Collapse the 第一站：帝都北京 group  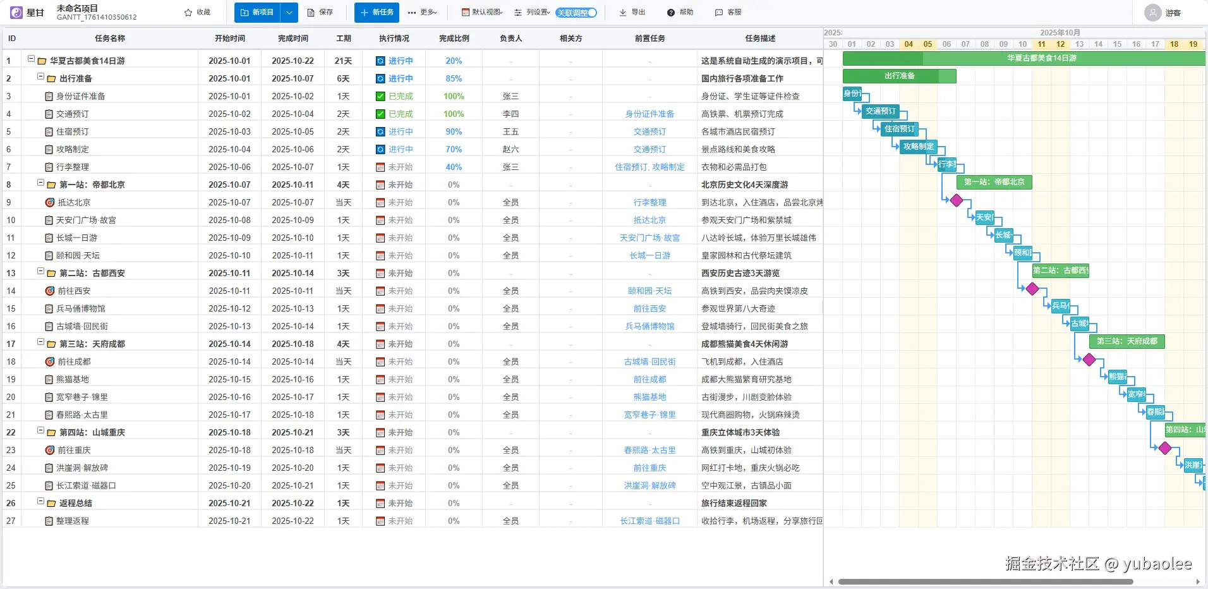point(40,183)
